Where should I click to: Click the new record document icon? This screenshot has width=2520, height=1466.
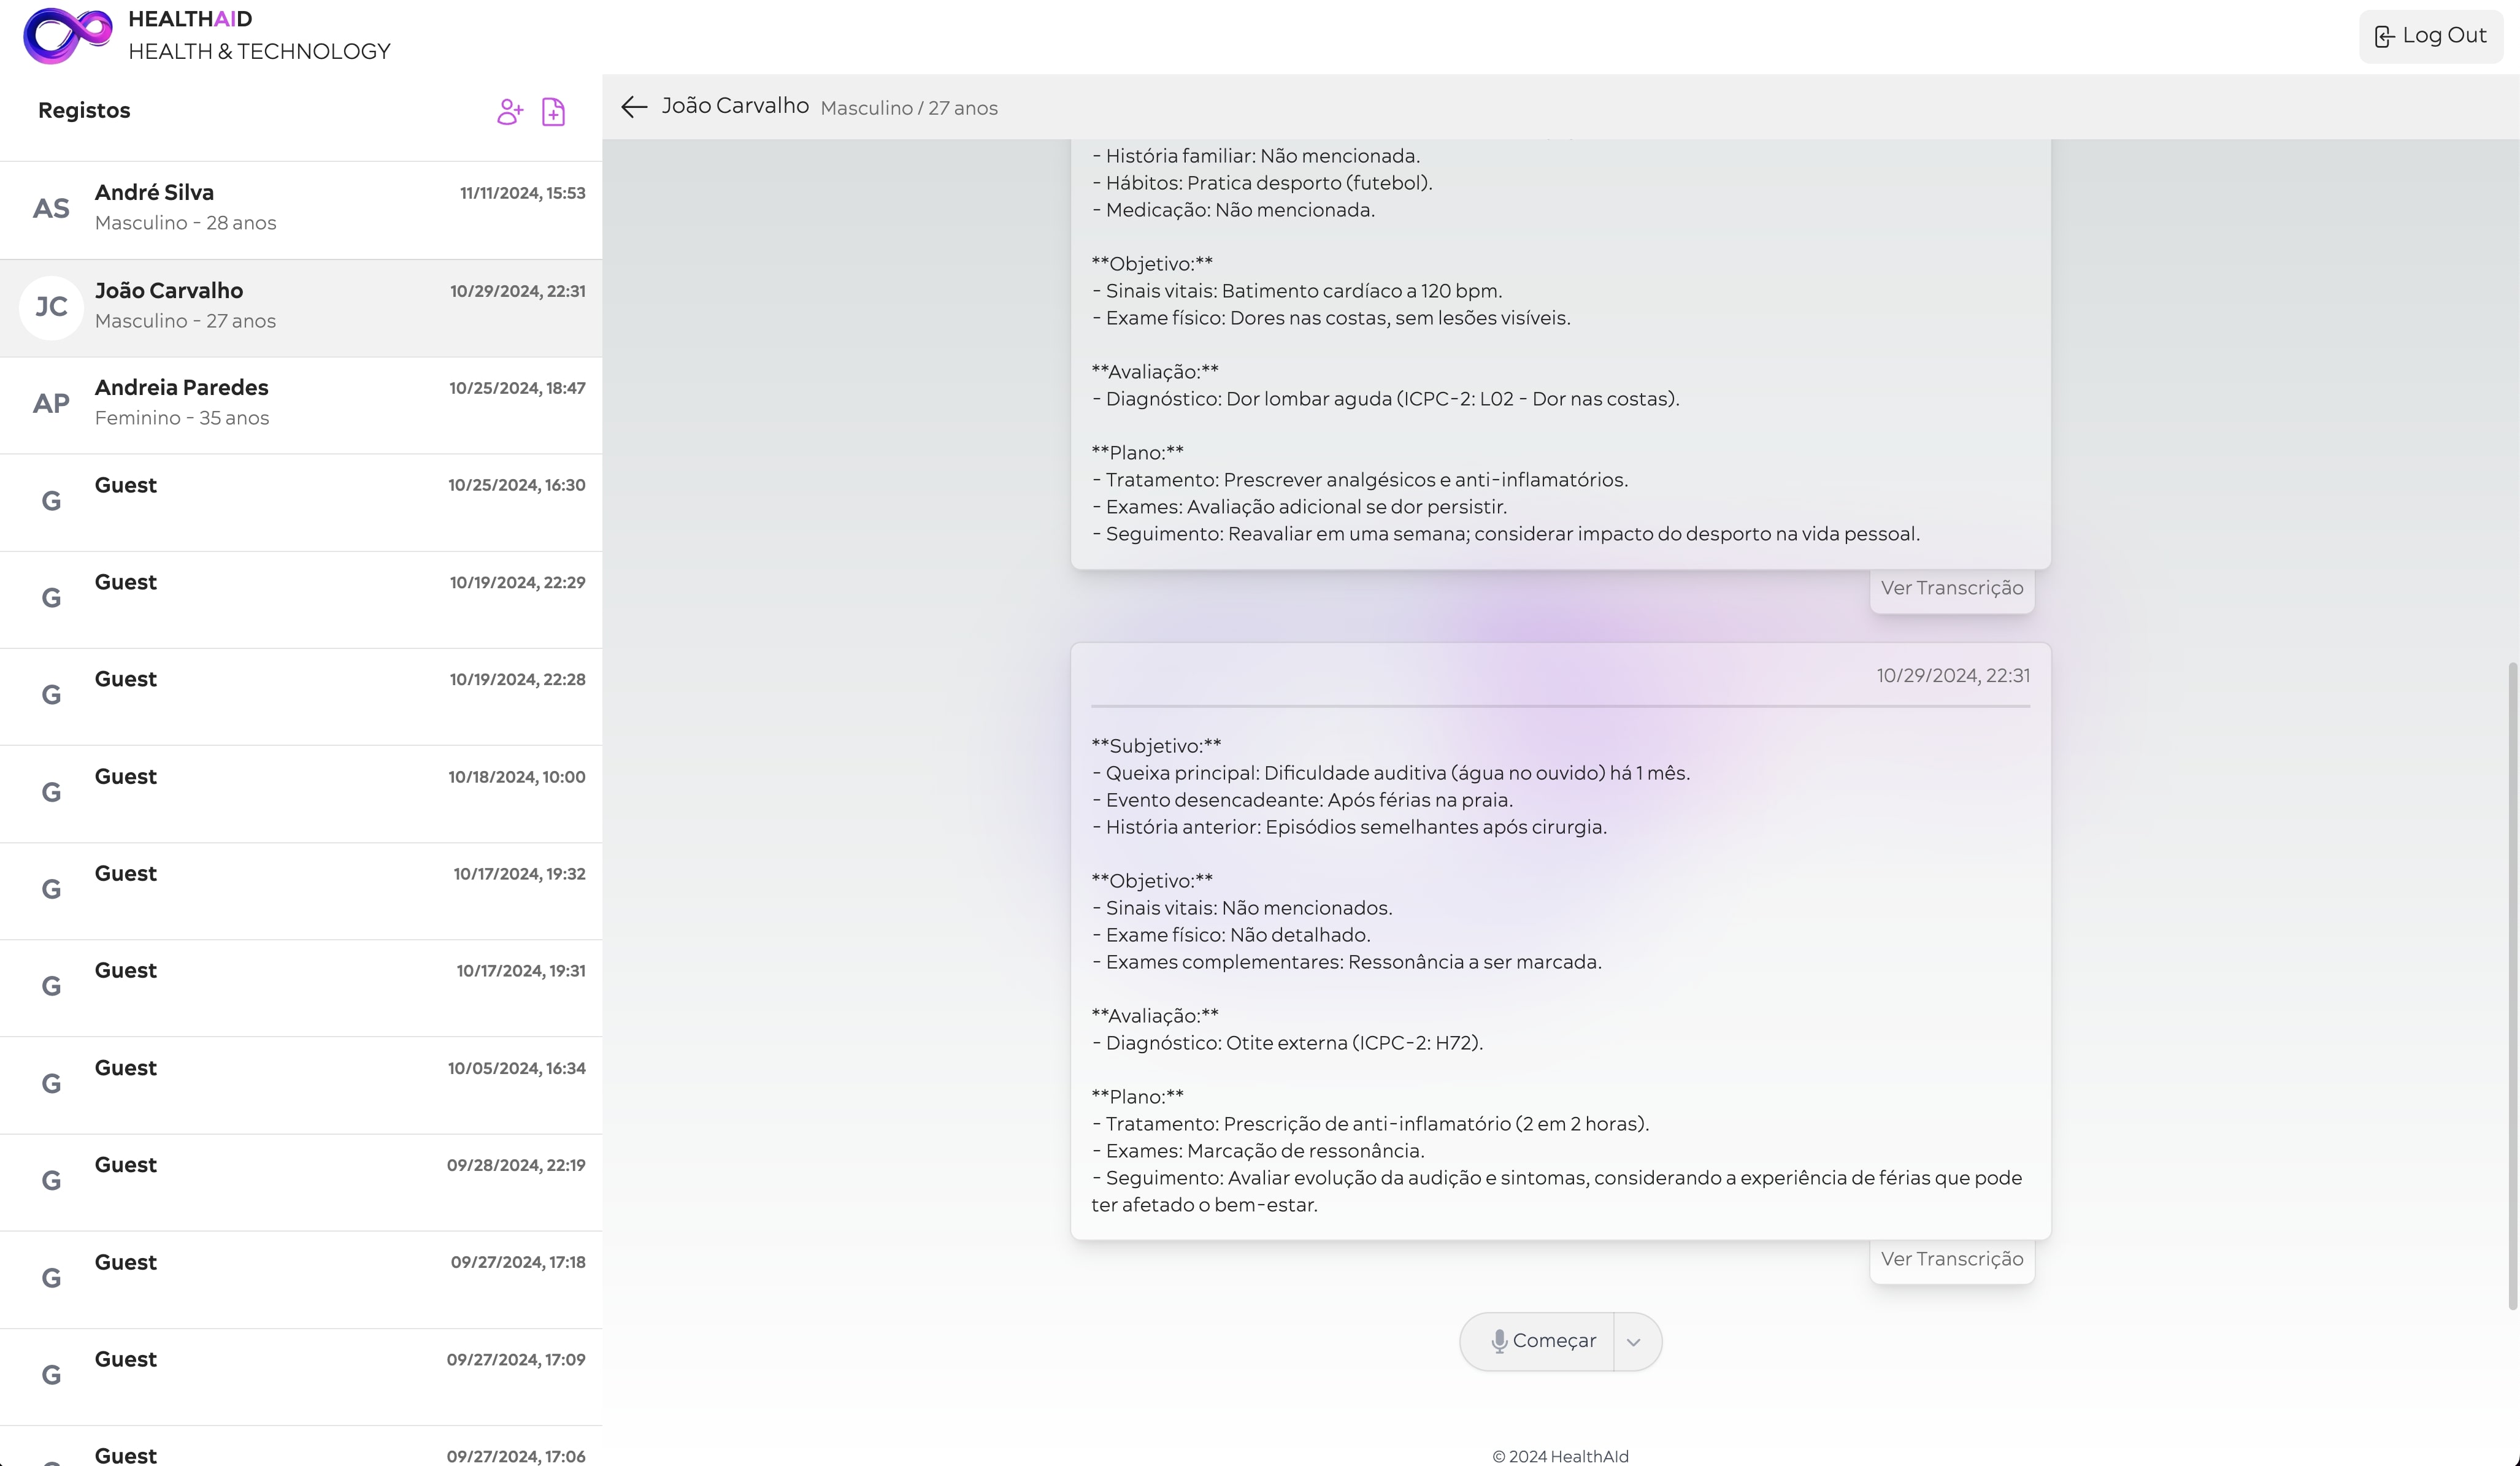coord(553,111)
